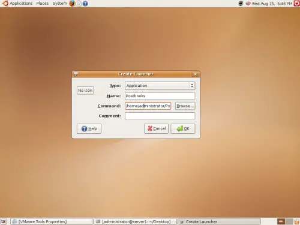Choose an icon via No Icon button
The width and height of the screenshot is (300, 225).
[x=85, y=91]
